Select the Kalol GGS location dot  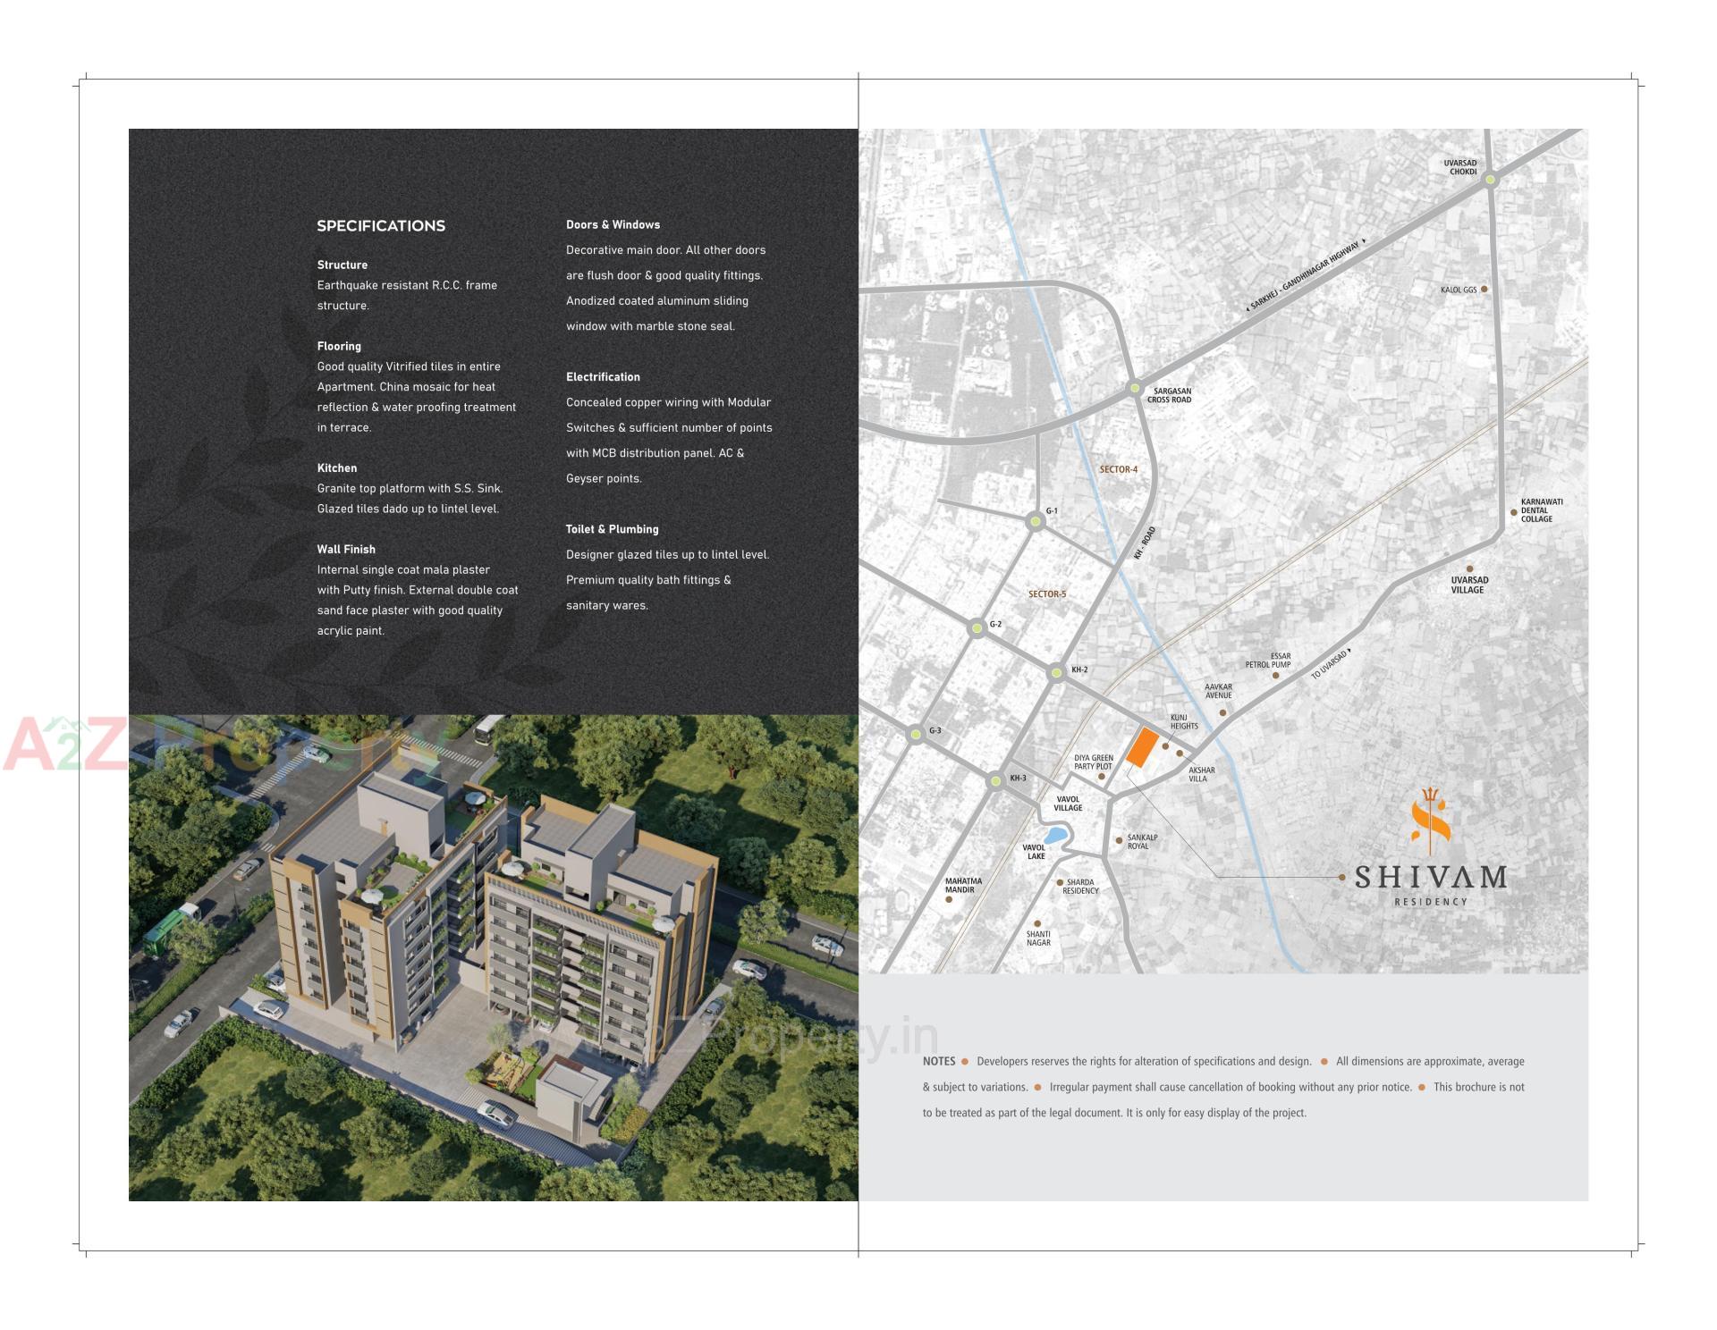(1485, 290)
